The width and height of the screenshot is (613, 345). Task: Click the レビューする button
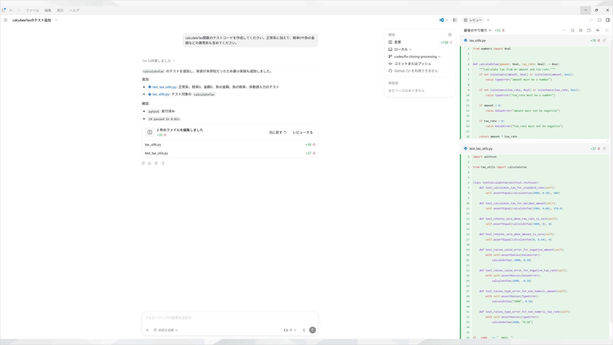303,132
